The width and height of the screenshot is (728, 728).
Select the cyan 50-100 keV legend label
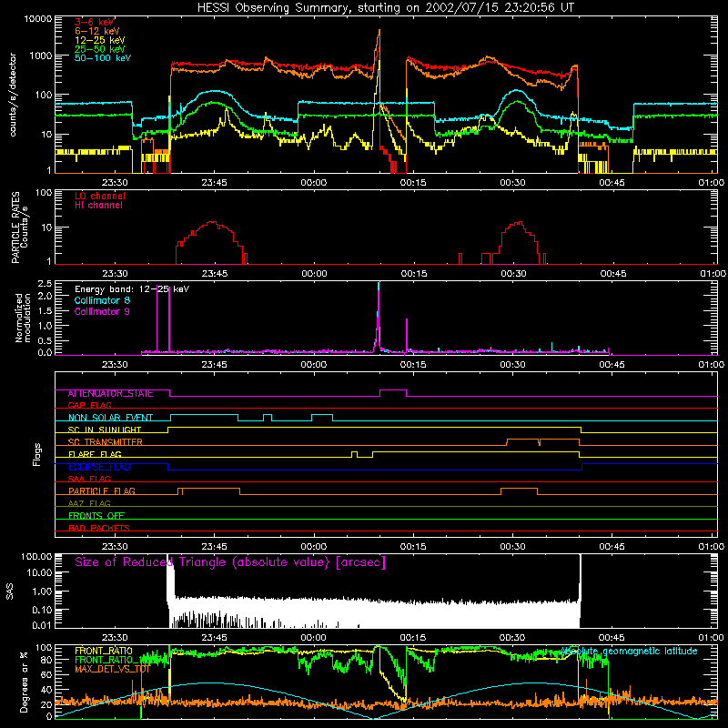click(103, 58)
